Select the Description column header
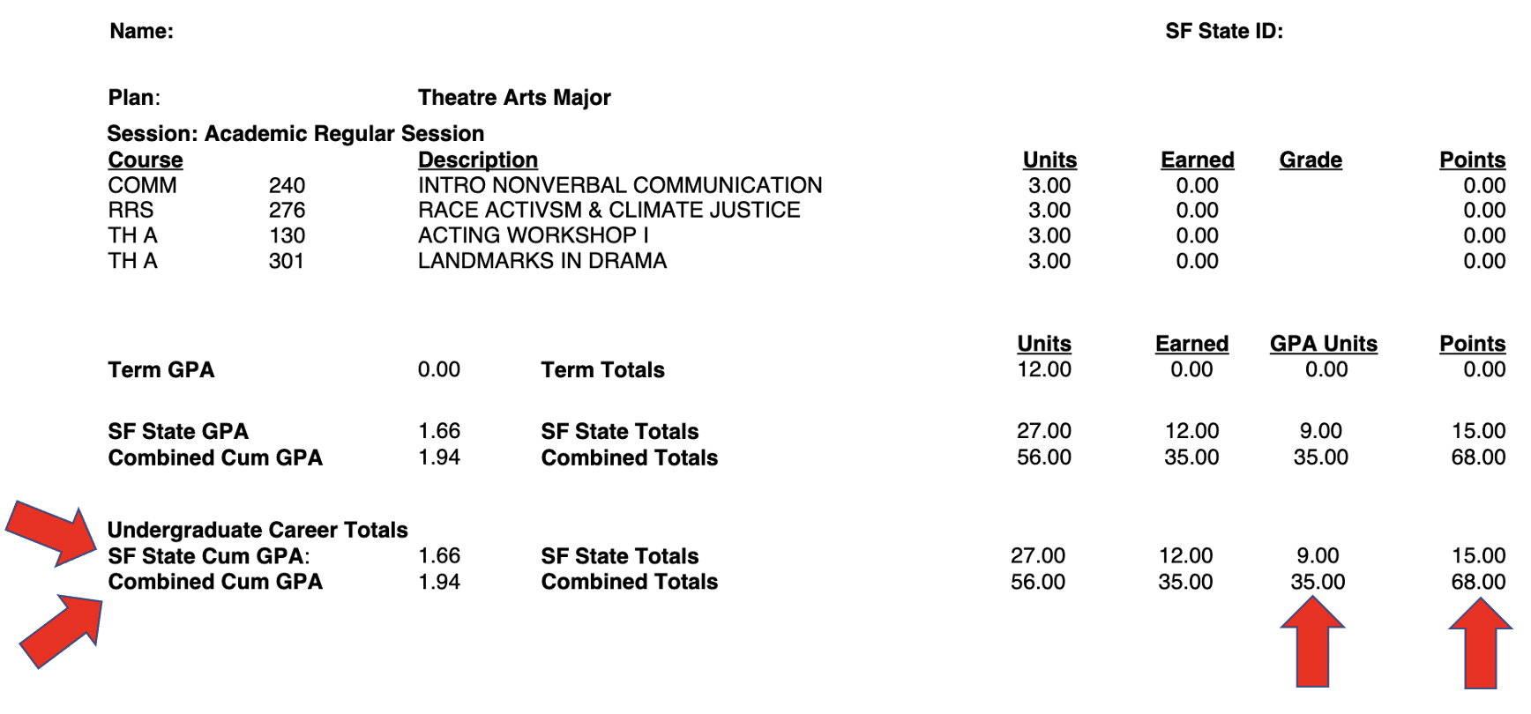This screenshot has height=714, width=1531. pyautogui.click(x=478, y=160)
